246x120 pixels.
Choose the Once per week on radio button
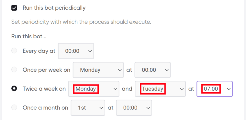[x=14, y=70]
